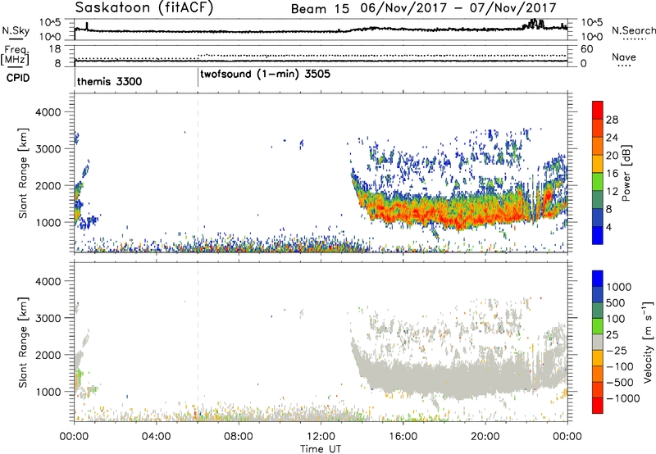Click the '08:00' time axis tick label
Viewport: 656px width, 454px height.
pos(239,437)
